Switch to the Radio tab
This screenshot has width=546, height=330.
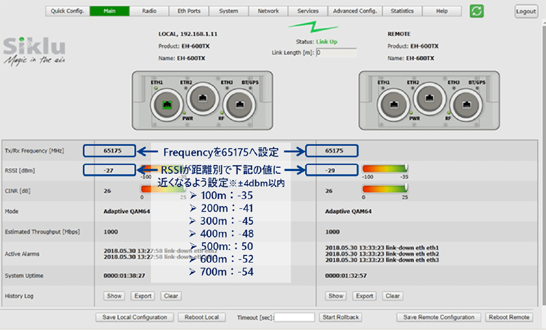(x=150, y=11)
